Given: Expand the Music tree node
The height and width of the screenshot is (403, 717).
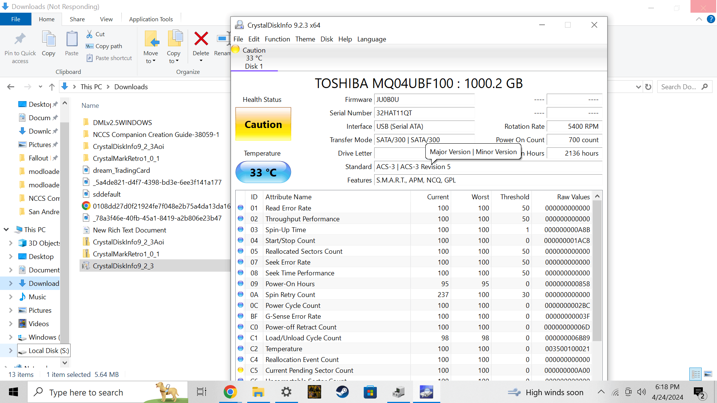Looking at the screenshot, I should coord(10,297).
